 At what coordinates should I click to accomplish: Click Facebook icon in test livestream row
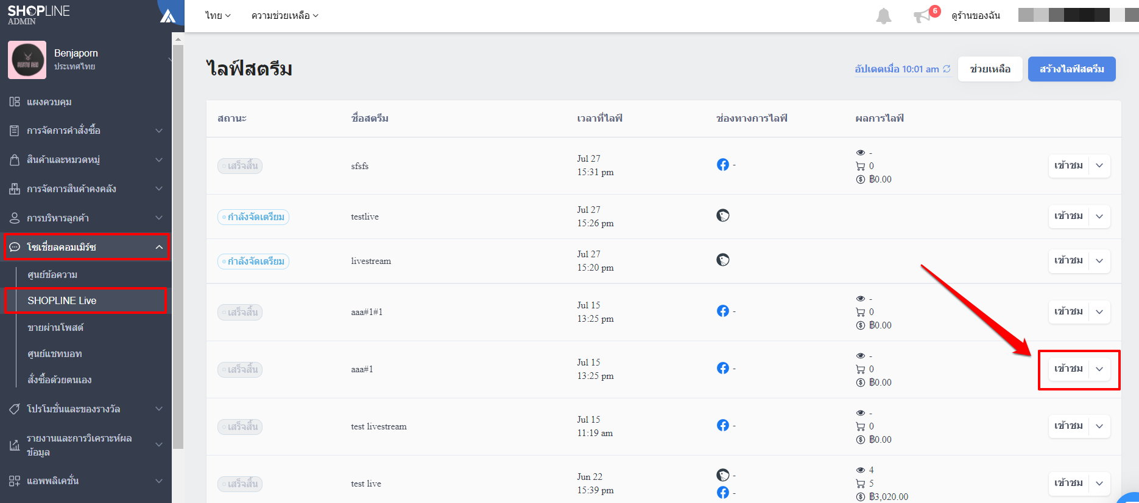click(723, 425)
